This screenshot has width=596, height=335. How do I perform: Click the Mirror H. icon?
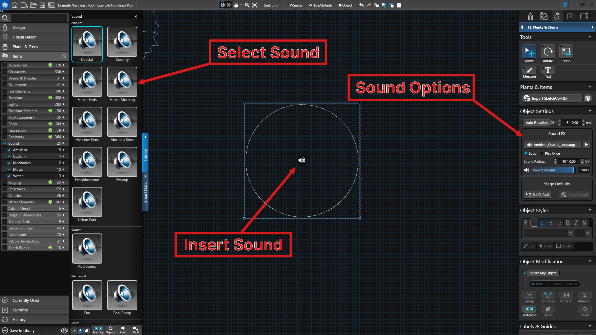[x=566, y=295]
